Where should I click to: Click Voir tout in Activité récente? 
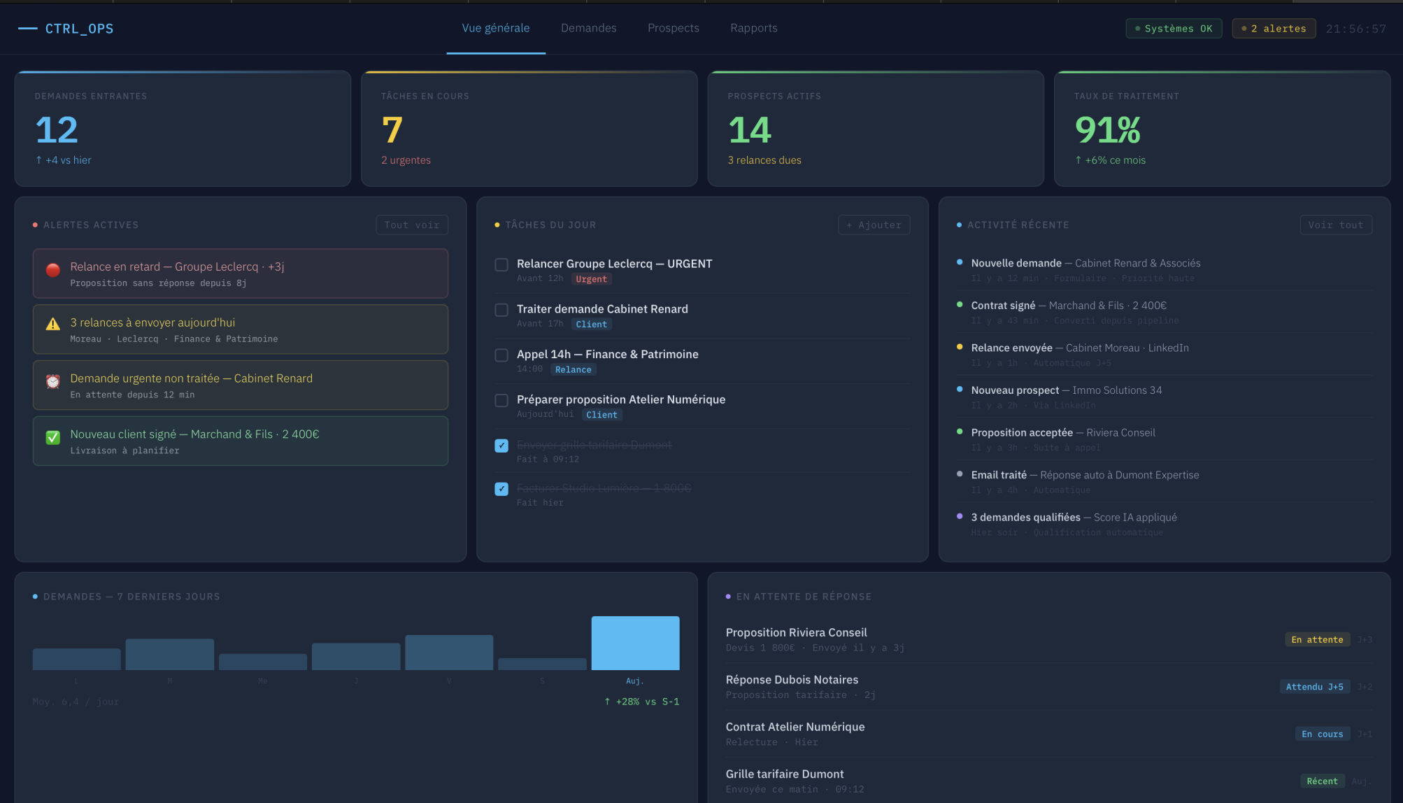pyautogui.click(x=1335, y=225)
